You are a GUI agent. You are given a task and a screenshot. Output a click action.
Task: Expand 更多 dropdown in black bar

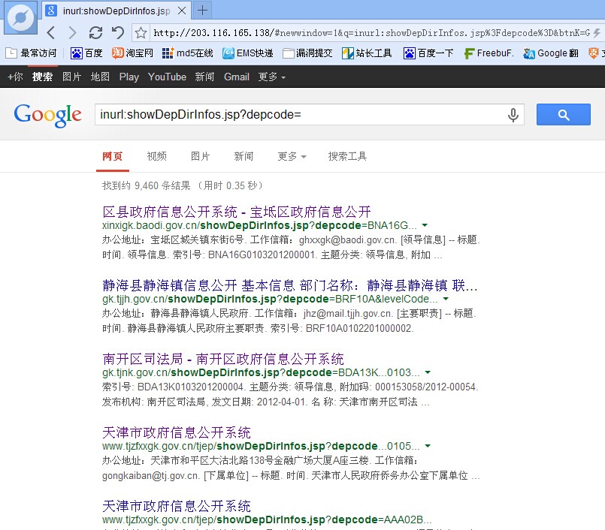[271, 77]
